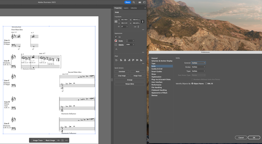Click the Mask button in Quick Actions
The height and width of the screenshot is (144, 262).
point(137,71)
